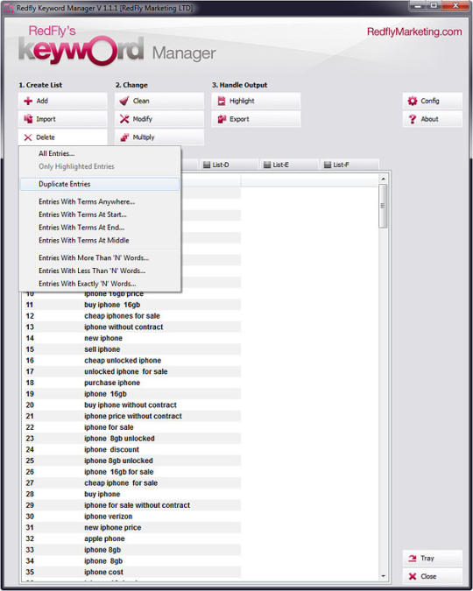
Task: Choose Entries With More Than 'N' Words...
Action: [100, 257]
